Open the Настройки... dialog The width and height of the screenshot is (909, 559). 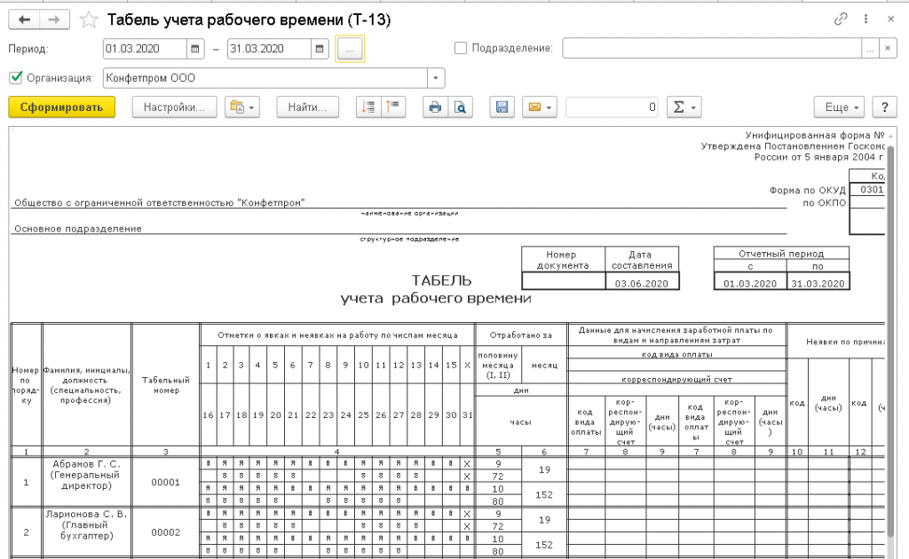(175, 107)
